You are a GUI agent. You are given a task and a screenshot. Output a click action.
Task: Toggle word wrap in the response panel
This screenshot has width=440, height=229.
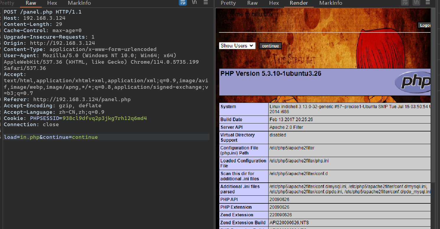tap(405, 3)
